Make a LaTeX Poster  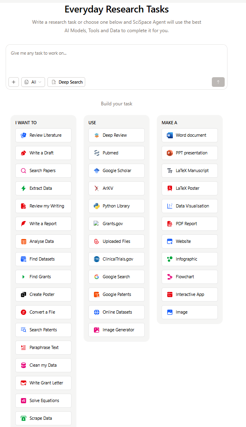coord(190,188)
